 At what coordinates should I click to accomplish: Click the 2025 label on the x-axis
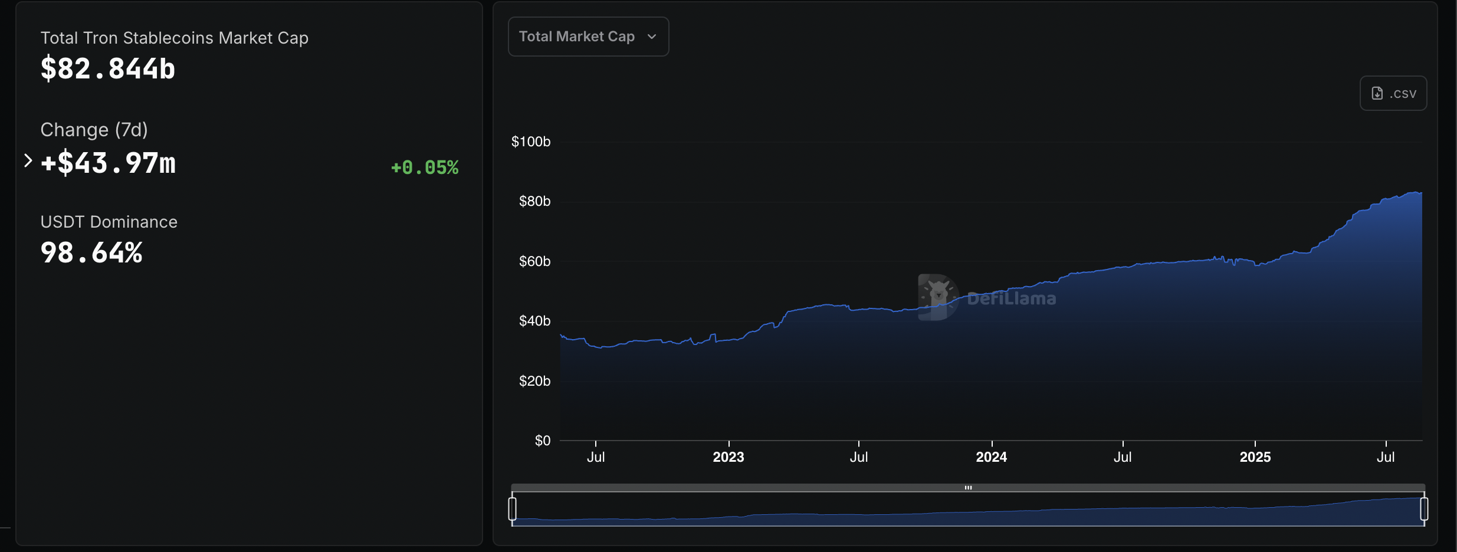1255,457
